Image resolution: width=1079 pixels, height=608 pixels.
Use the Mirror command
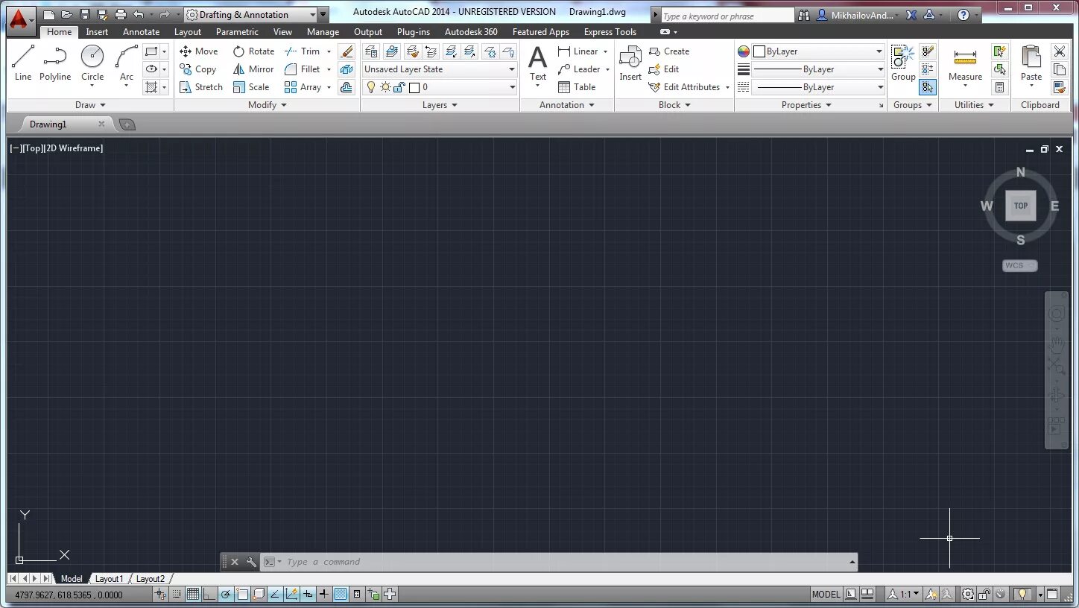pos(253,69)
